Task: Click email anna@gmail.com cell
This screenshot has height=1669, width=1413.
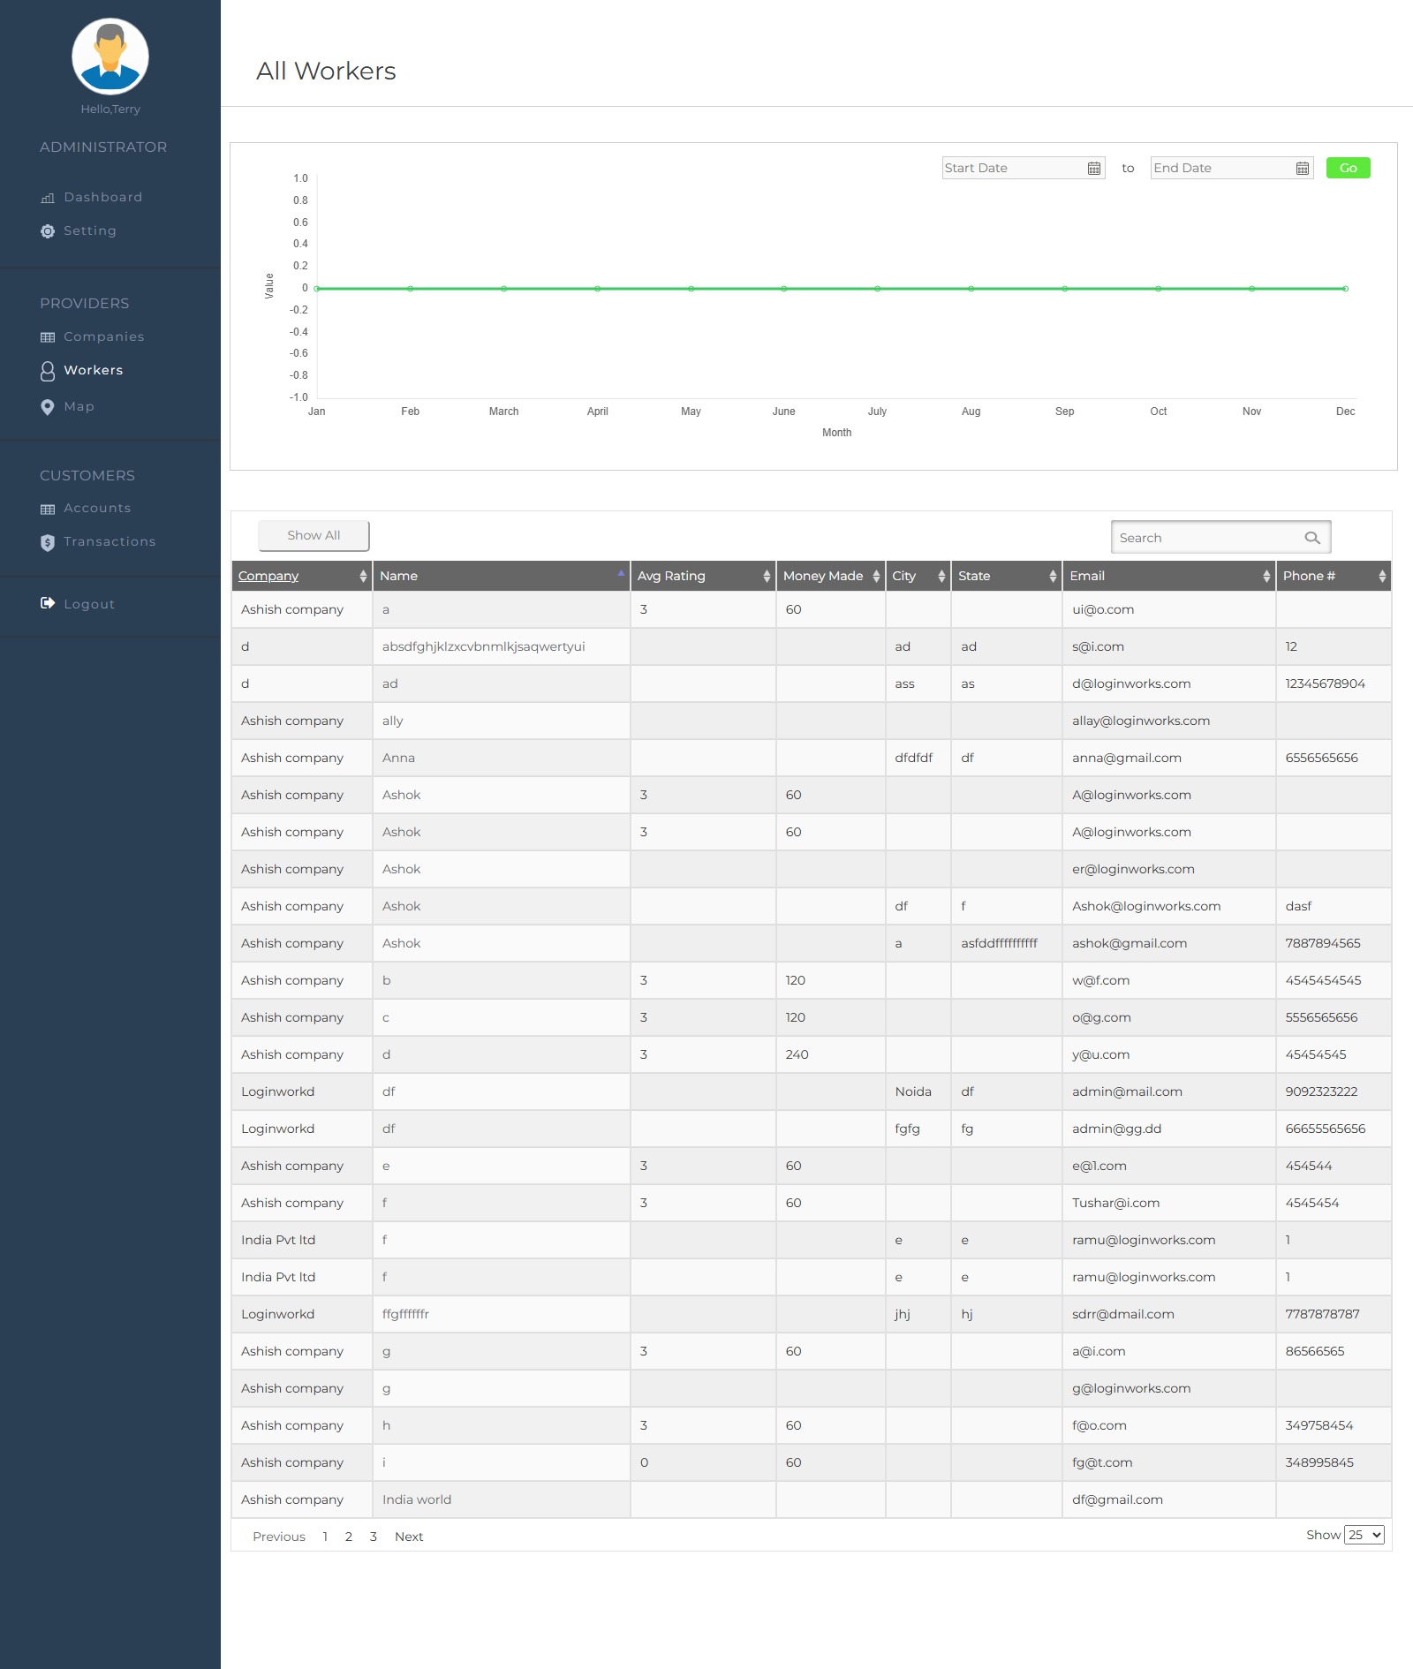Action: 1169,758
